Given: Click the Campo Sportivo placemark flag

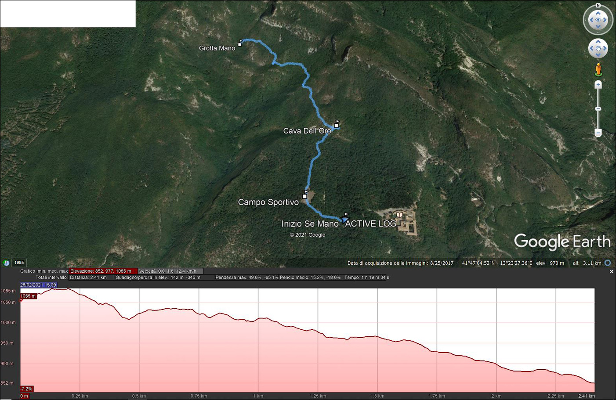Looking at the screenshot, I should [x=305, y=195].
